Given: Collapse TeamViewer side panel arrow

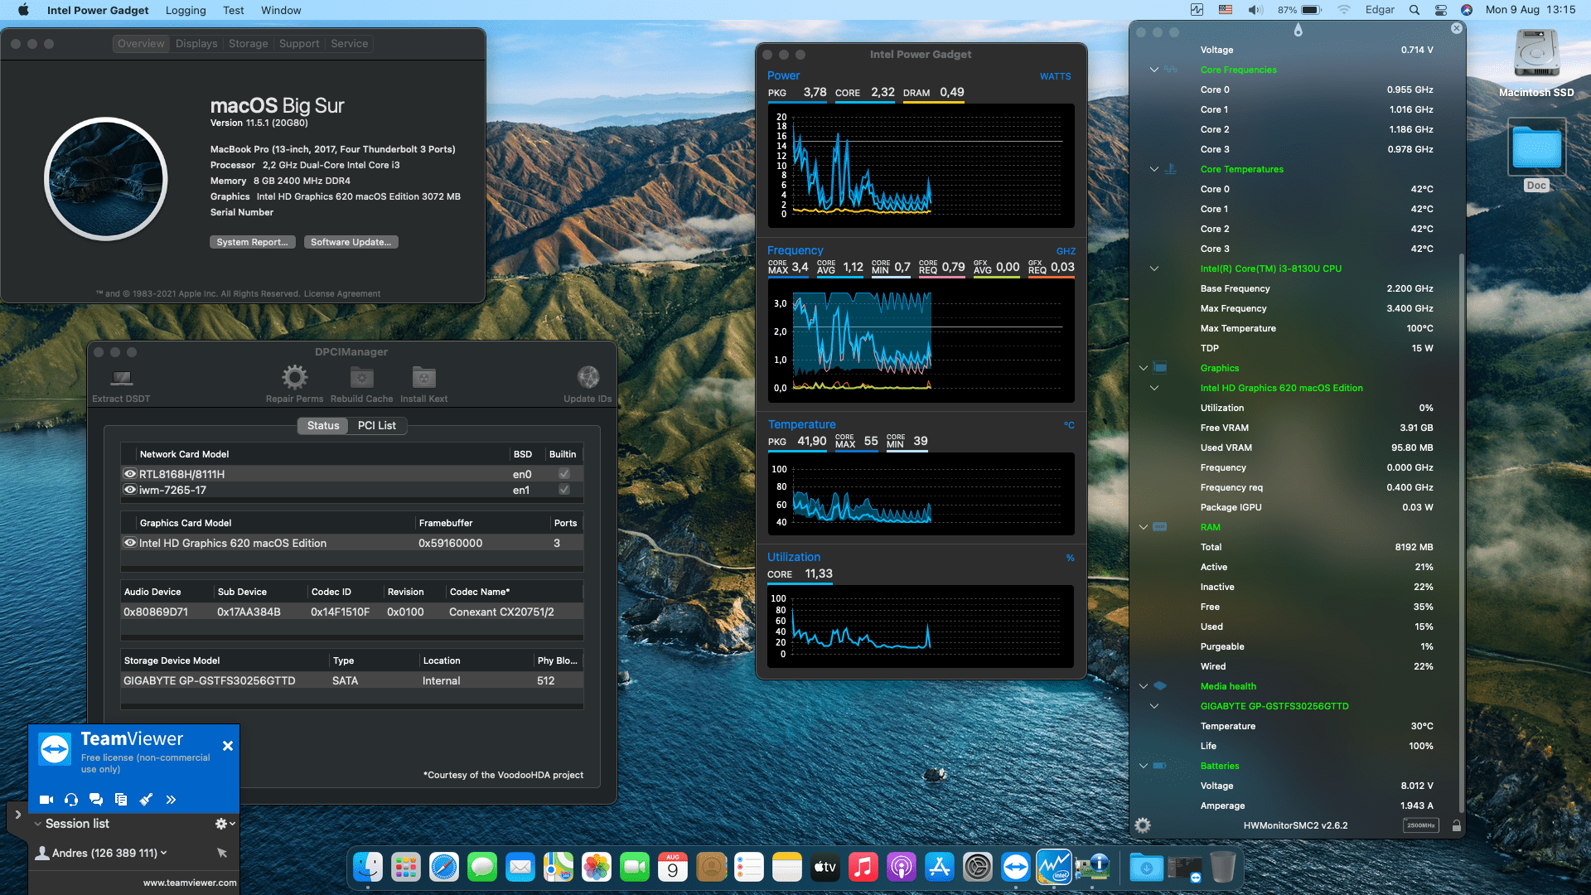Looking at the screenshot, I should [17, 815].
